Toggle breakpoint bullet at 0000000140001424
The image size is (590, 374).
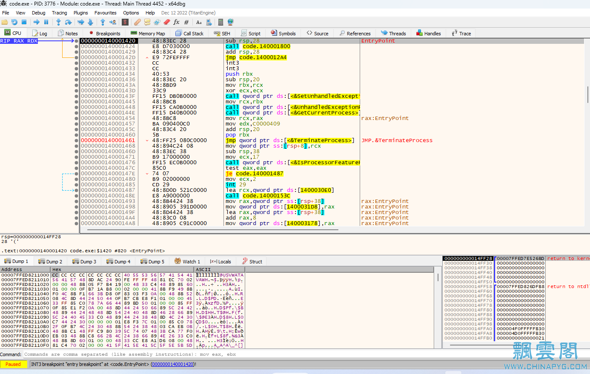pyautogui.click(x=77, y=46)
